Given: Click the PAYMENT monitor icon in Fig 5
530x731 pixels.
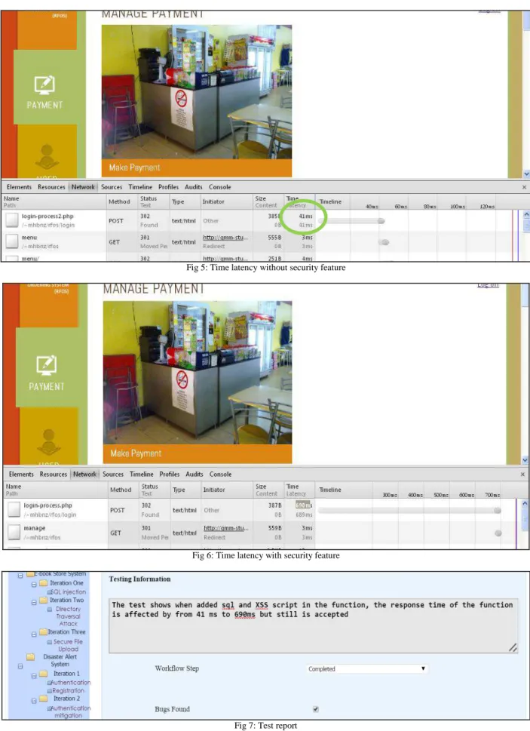Looking at the screenshot, I should tap(44, 84).
